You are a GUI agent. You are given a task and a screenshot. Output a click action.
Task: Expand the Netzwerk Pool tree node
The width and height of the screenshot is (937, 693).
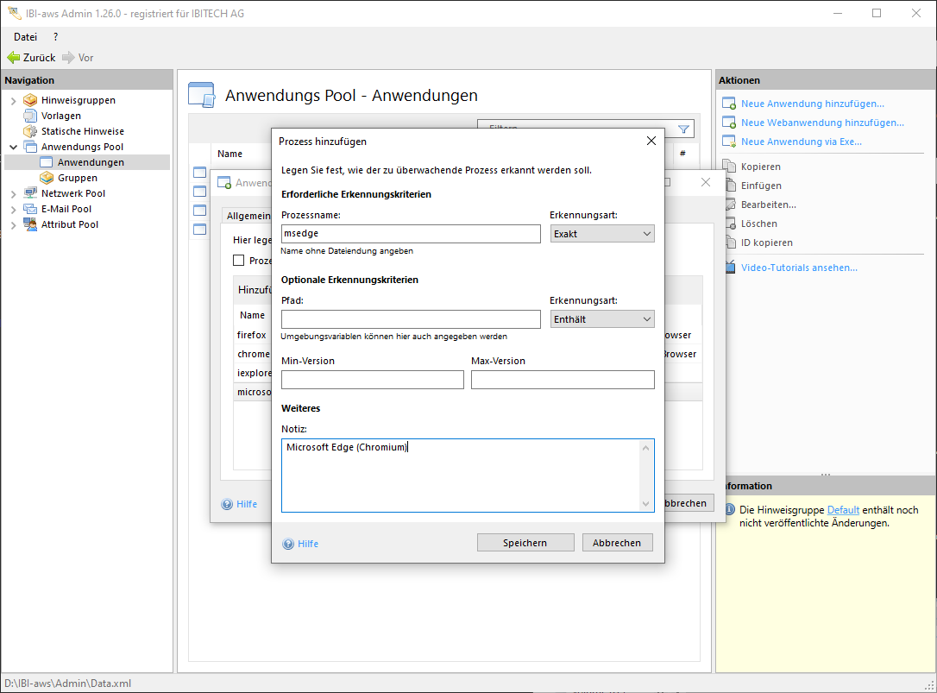click(13, 193)
